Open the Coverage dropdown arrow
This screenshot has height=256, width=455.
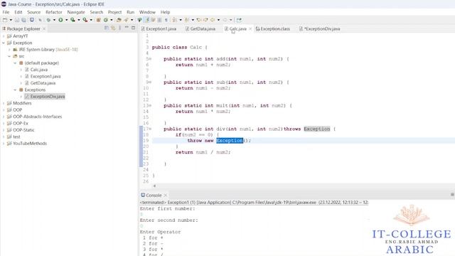pyautogui.click(x=79, y=20)
